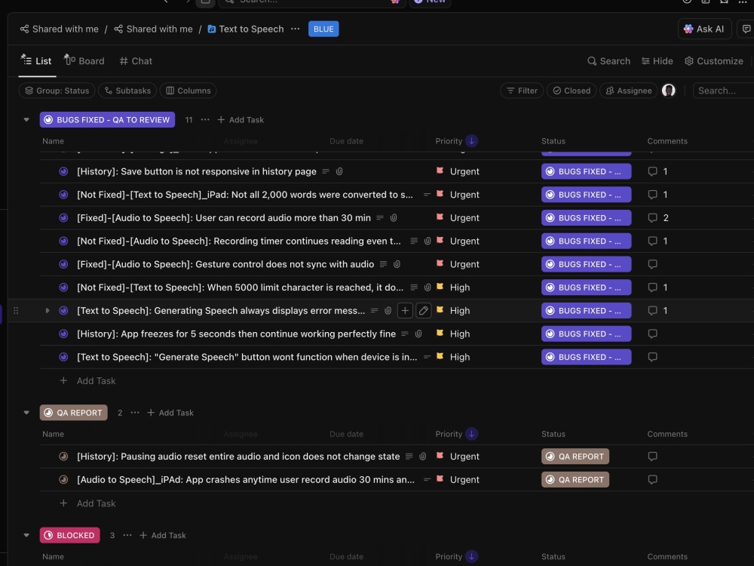Screen dimensions: 754x566
Task: Open task 'When 5000 limit character is reached'
Action: 240,288
